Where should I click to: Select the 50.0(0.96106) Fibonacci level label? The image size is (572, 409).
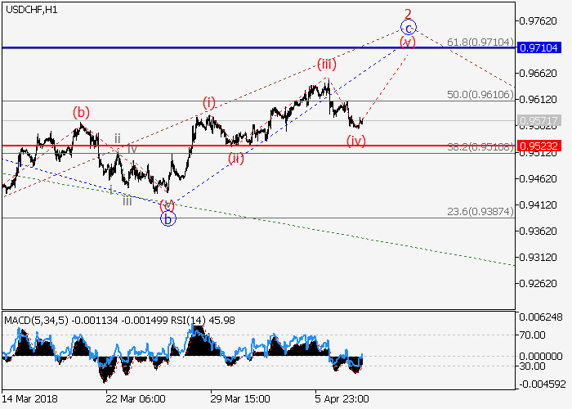coord(480,94)
